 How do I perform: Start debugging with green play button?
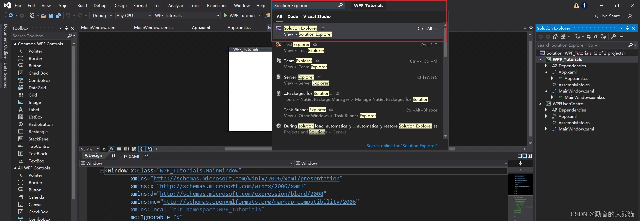click(226, 16)
